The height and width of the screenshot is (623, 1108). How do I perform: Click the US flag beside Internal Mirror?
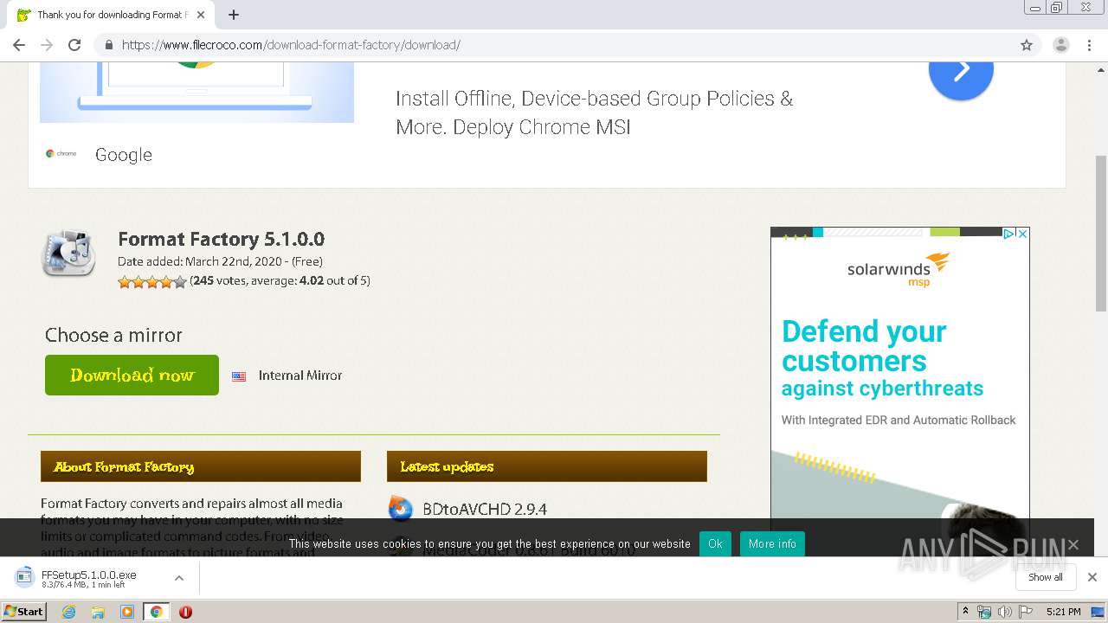[239, 376]
